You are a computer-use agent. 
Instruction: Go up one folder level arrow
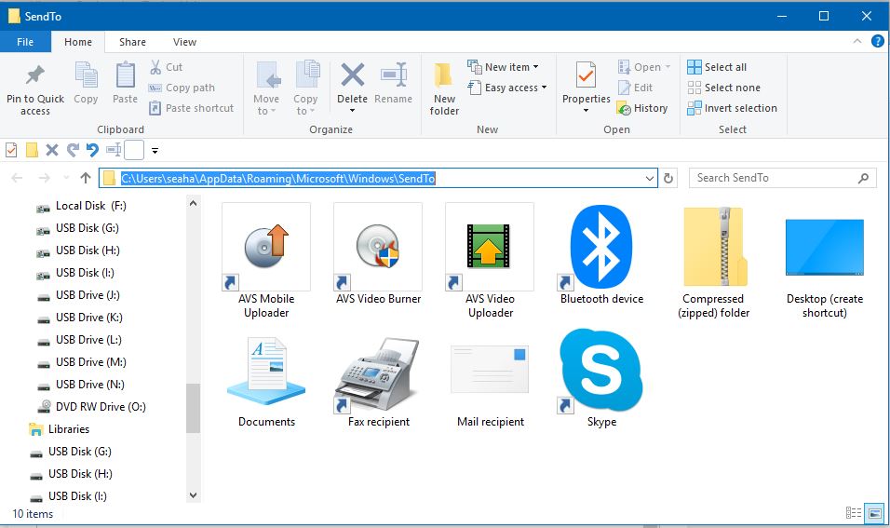(x=86, y=178)
